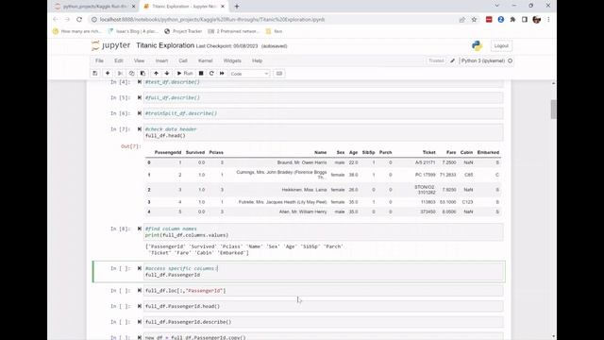Insert a cell below with plus icon

click(108, 74)
